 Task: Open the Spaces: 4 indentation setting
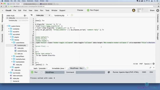coord(148,64)
